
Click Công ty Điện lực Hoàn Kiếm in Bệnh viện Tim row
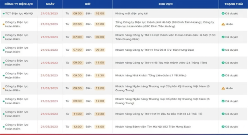pos(16,127)
